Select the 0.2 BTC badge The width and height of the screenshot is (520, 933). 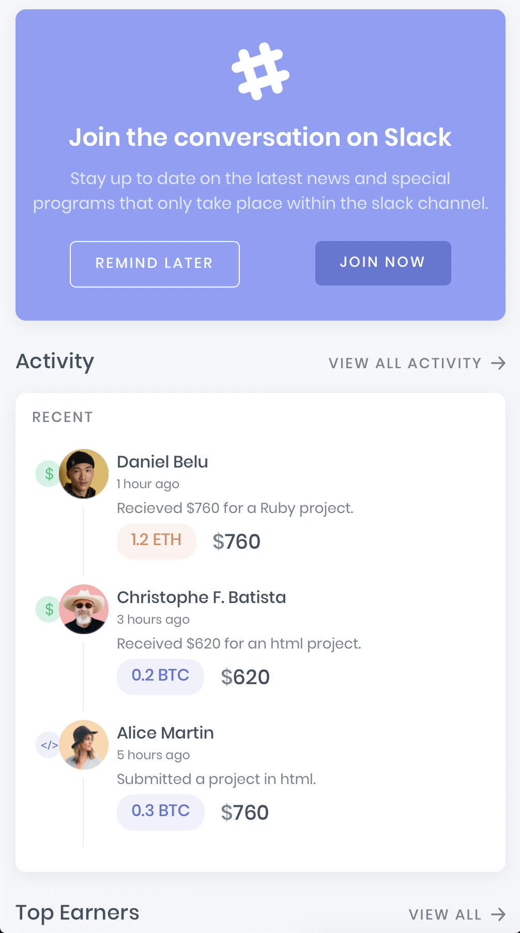point(160,676)
